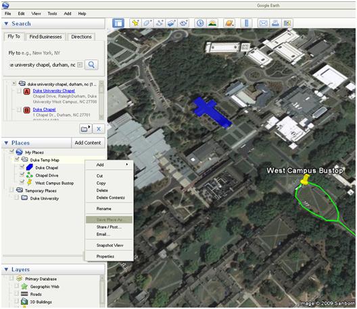Choose Delete Contents in context menu
The width and height of the screenshot is (357, 309).
109,198
